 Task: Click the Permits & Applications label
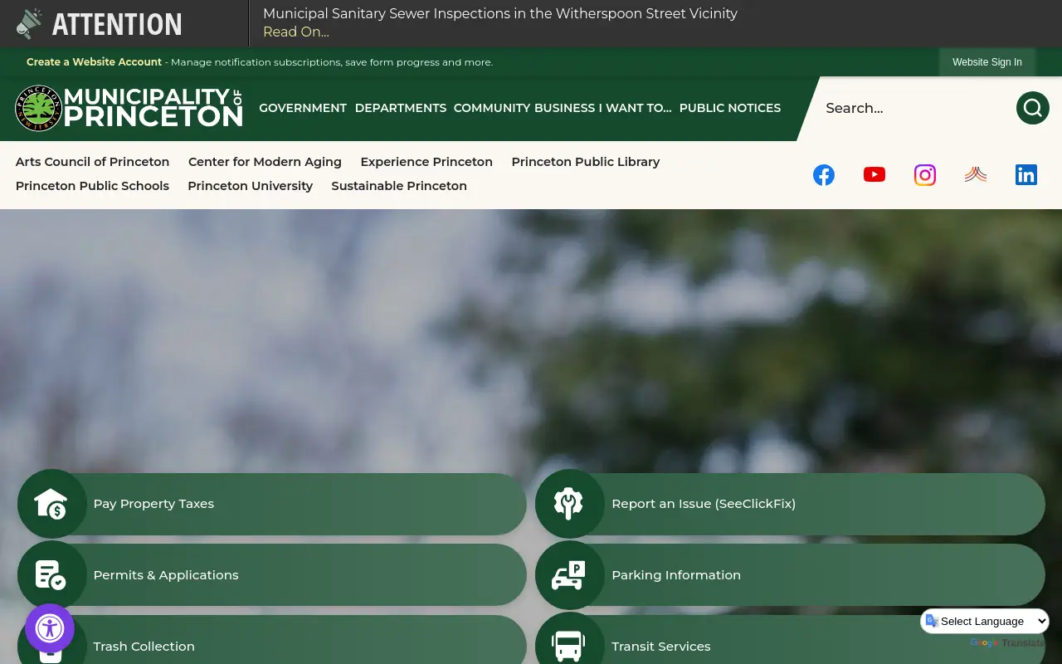166,575
